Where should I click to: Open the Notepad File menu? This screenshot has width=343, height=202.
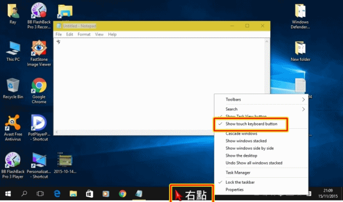pyautogui.click(x=59, y=35)
